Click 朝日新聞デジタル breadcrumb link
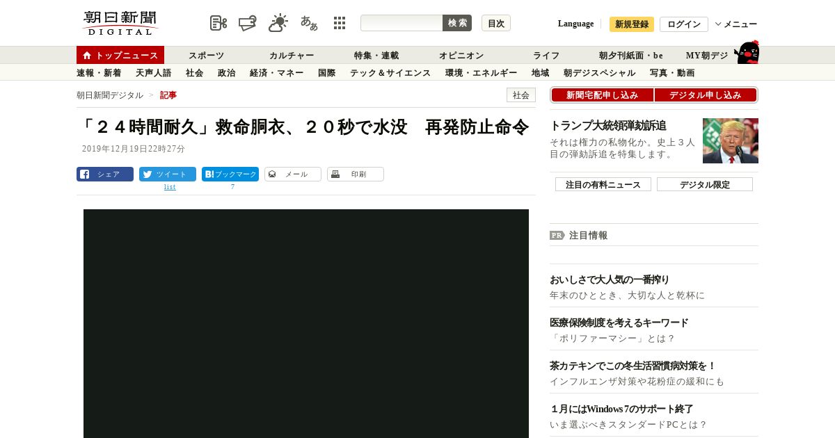 (x=110, y=95)
